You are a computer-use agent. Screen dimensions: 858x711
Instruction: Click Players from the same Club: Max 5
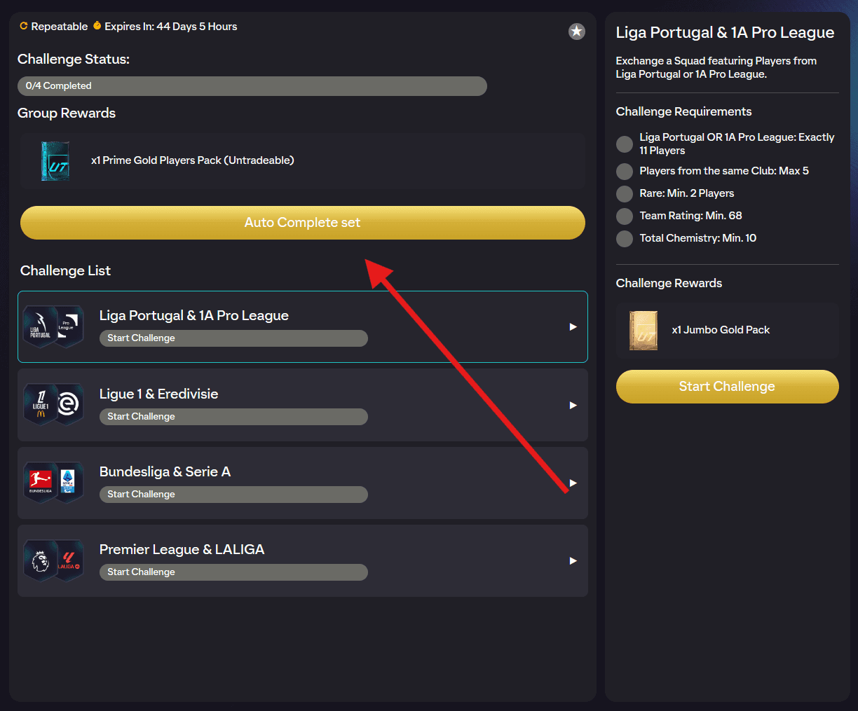tap(724, 171)
